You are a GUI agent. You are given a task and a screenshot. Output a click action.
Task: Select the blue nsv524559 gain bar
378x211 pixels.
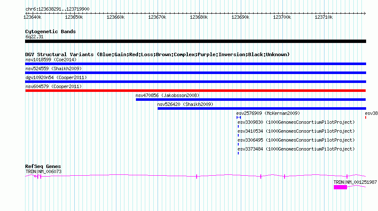coord(195,73)
